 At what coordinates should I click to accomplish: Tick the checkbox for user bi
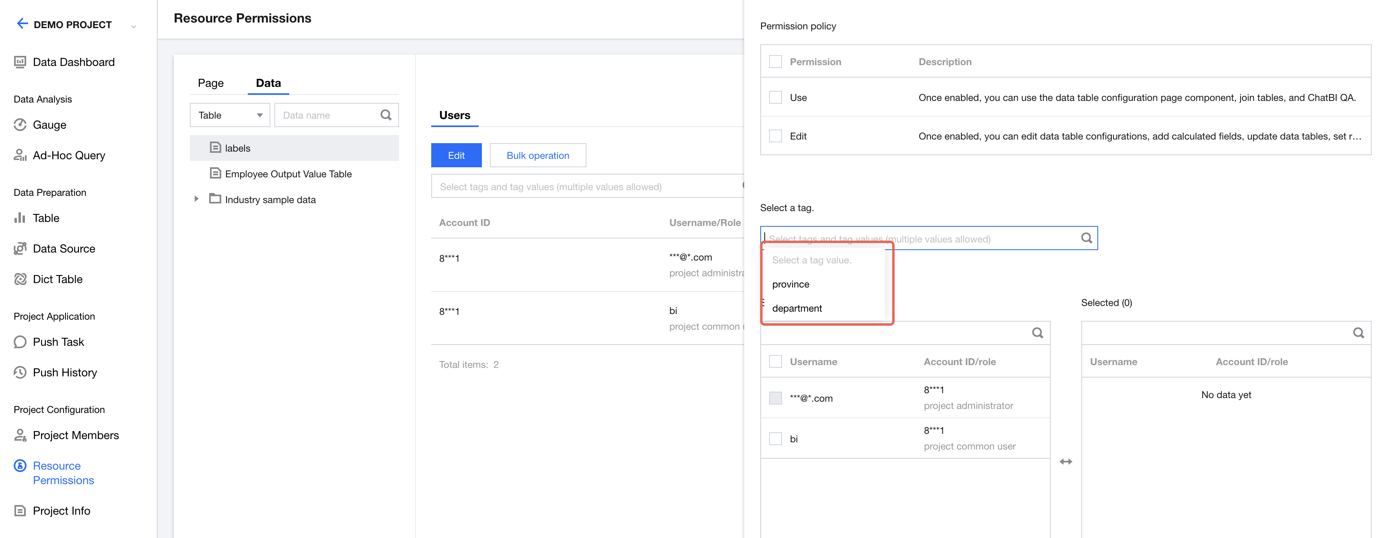click(775, 438)
